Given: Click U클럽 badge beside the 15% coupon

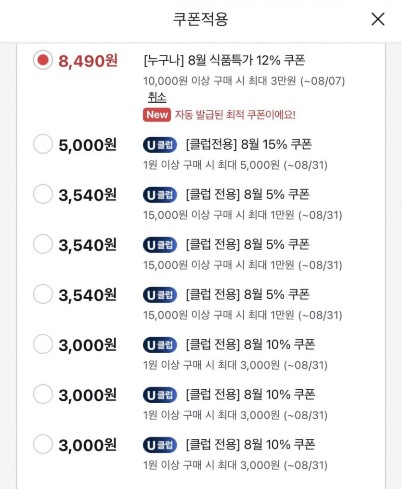Looking at the screenshot, I should (160, 145).
